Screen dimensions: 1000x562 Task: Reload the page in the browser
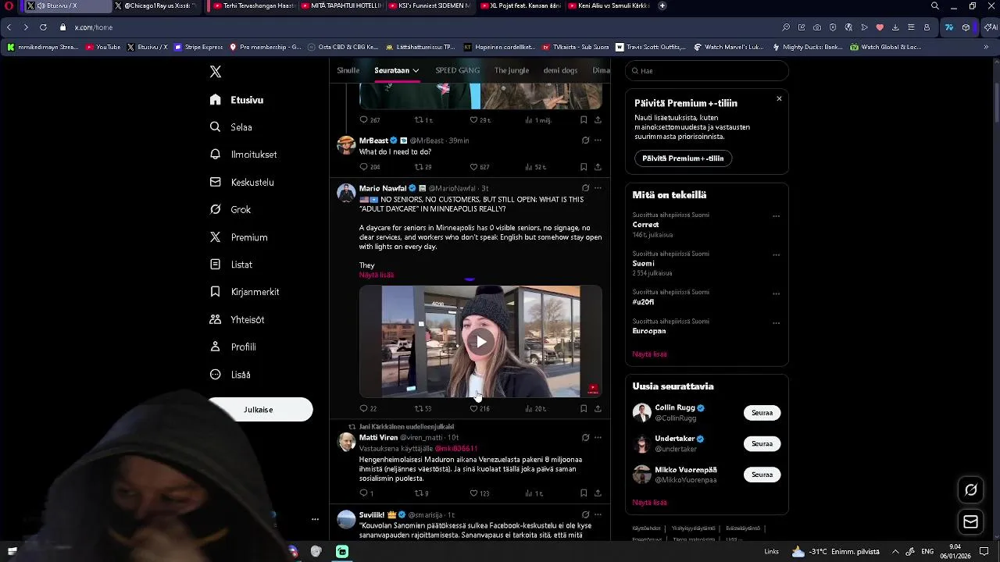(x=43, y=27)
